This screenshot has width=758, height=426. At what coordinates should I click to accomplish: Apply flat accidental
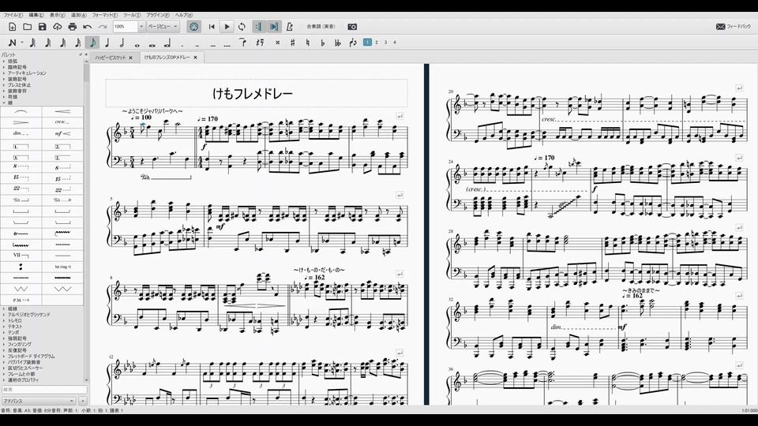tap(322, 43)
